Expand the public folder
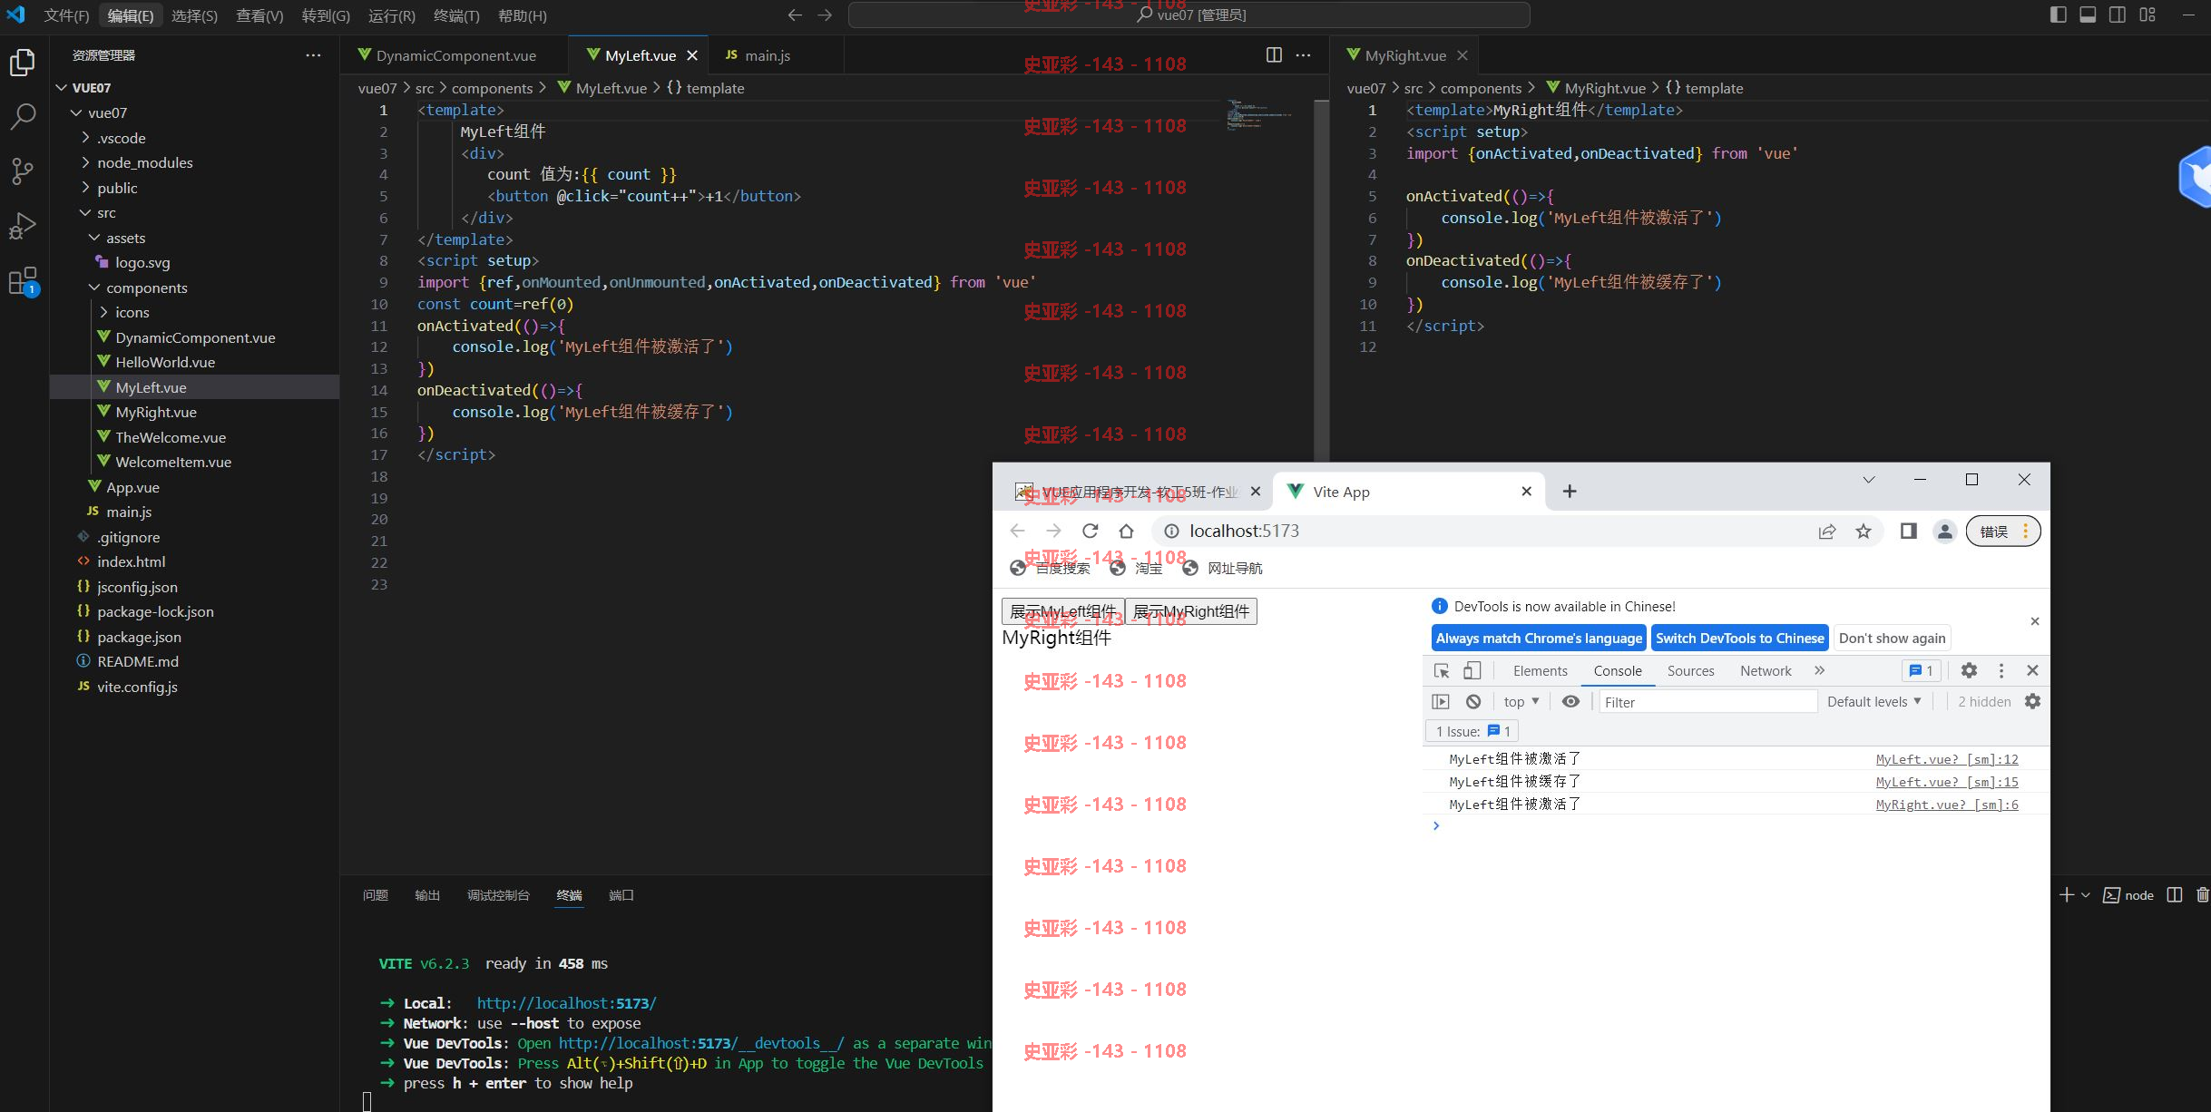The height and width of the screenshot is (1112, 2211). (x=85, y=188)
